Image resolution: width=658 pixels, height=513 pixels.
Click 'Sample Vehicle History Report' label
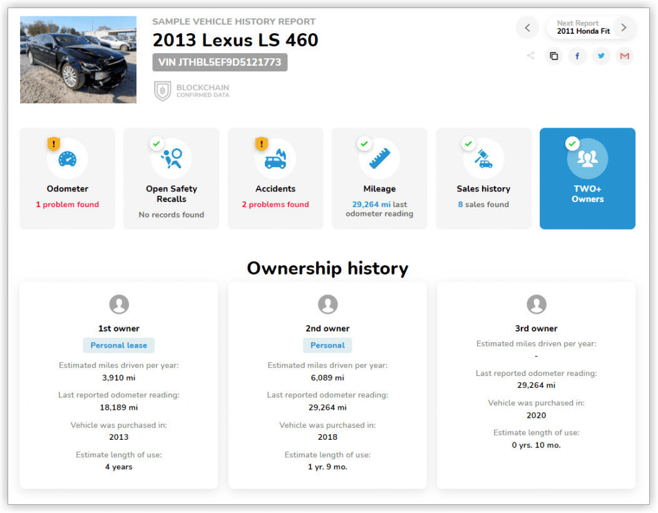click(234, 21)
